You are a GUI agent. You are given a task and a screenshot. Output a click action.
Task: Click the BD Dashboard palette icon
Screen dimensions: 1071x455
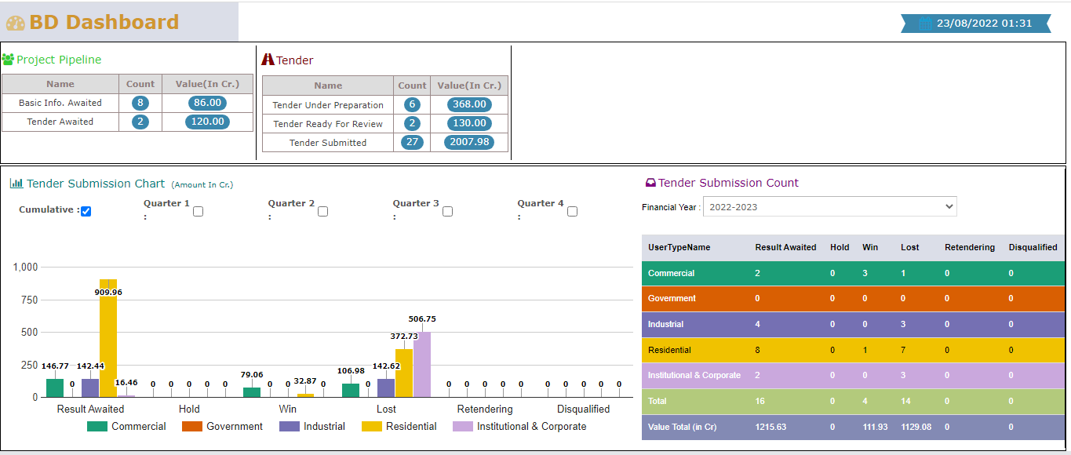point(16,23)
